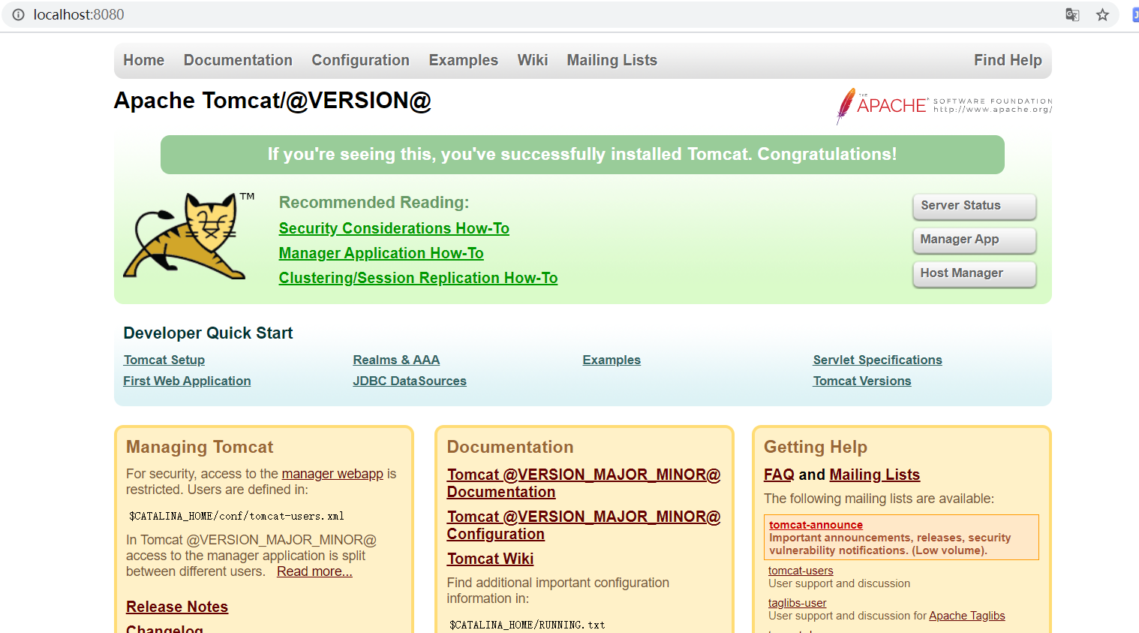Click $CATALINA_HOME/conf/tomcat-users.xml path text
This screenshot has height=633, width=1139.
pos(236,516)
